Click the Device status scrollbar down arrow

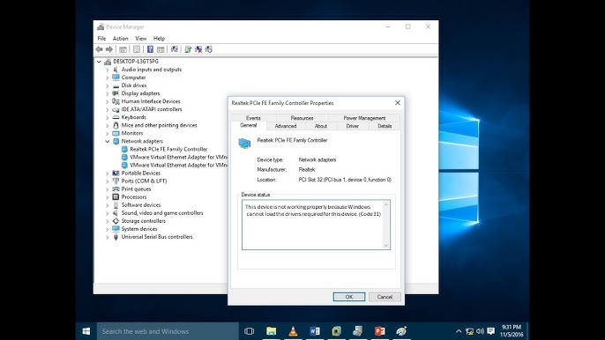(386, 245)
